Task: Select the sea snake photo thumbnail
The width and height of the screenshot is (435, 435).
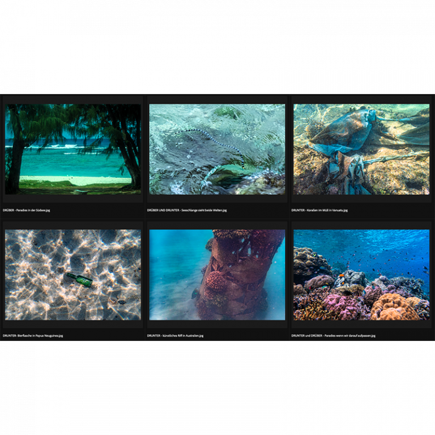Action: click(x=217, y=150)
